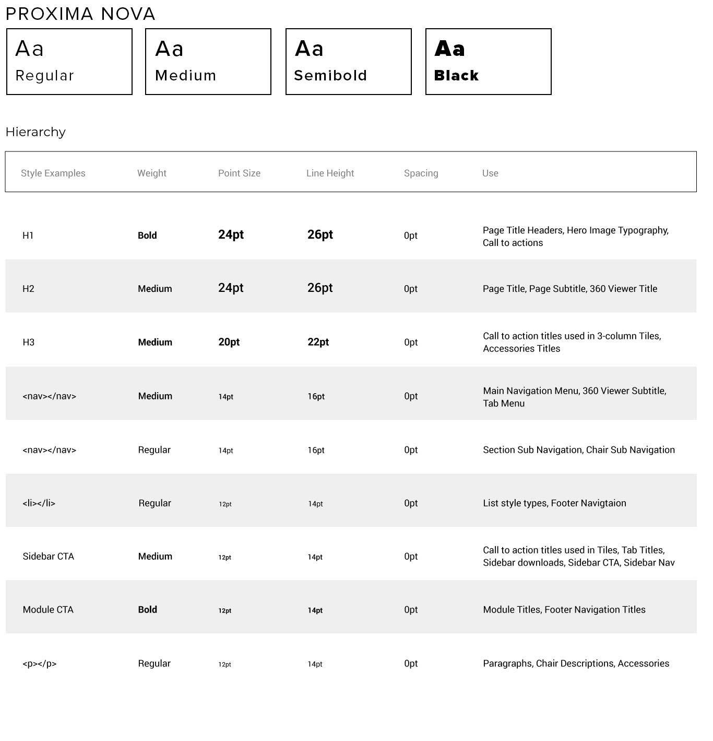The height and width of the screenshot is (741, 713).
Task: Select the Medium font weight sample box
Action: [x=208, y=62]
